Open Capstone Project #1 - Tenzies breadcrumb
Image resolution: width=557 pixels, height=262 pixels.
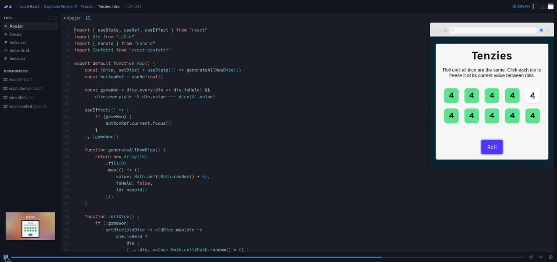pyautogui.click(x=68, y=6)
